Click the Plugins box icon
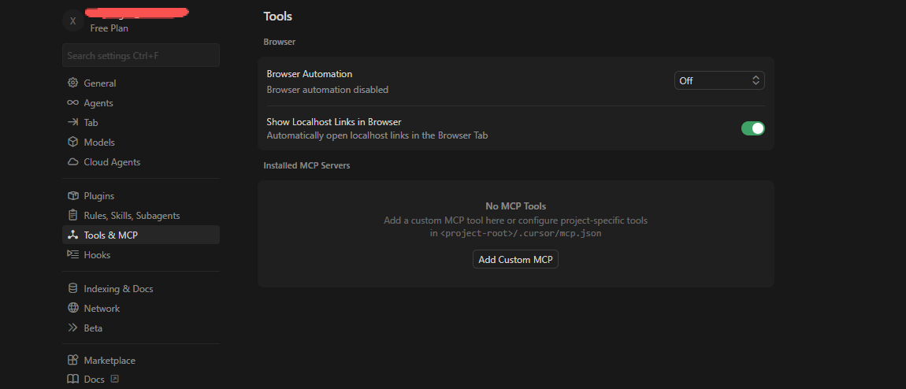Image resolution: width=906 pixels, height=389 pixels. (x=72, y=196)
